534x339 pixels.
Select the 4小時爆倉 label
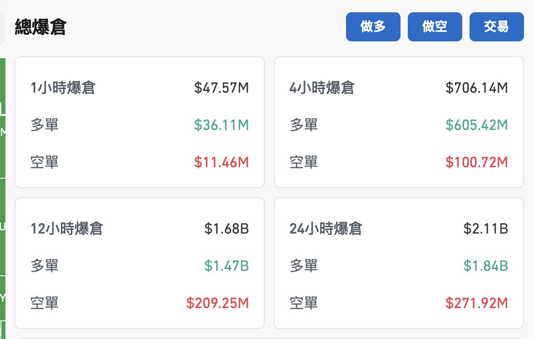(322, 88)
